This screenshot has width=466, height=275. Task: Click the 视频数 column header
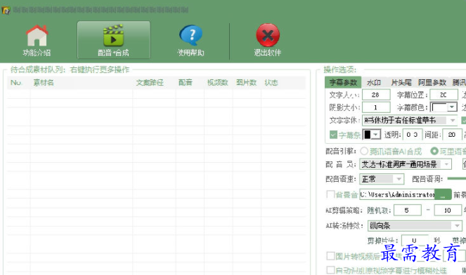(x=218, y=83)
